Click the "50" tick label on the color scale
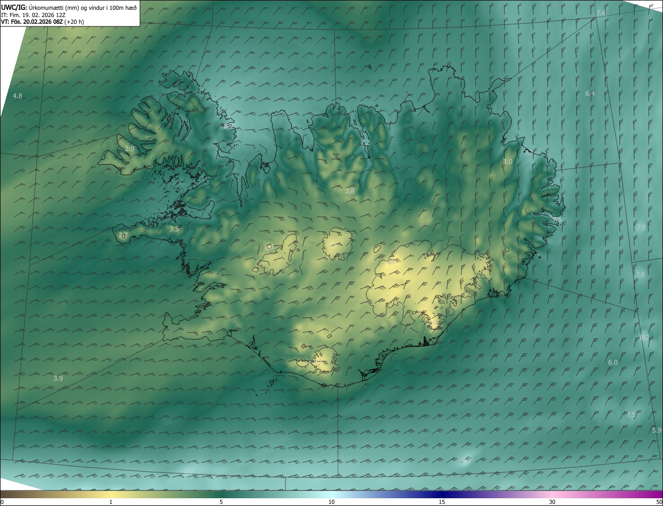 tap(659, 502)
